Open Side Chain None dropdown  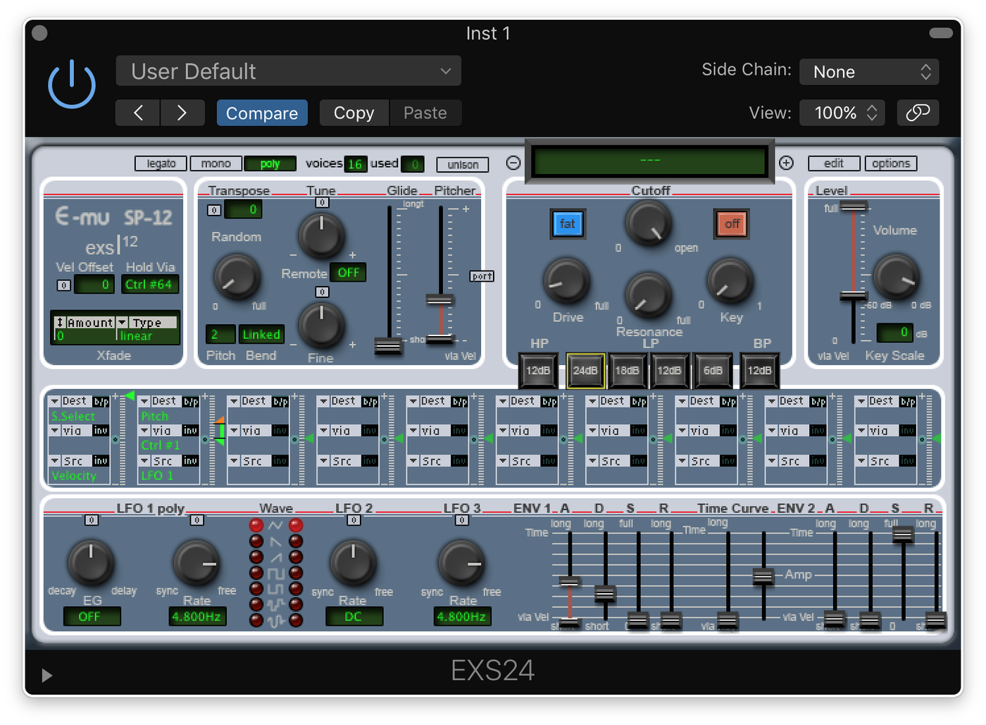(x=869, y=72)
